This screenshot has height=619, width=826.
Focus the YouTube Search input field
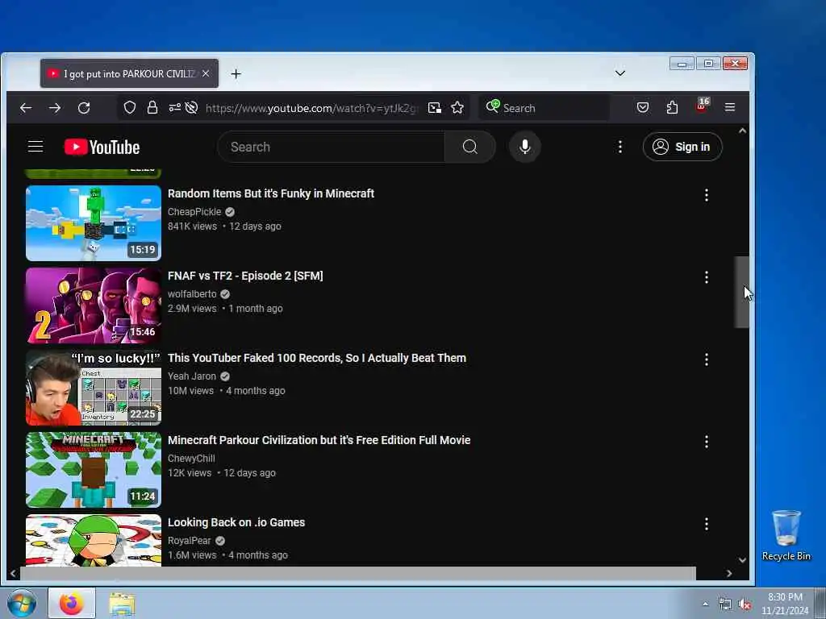coord(332,147)
